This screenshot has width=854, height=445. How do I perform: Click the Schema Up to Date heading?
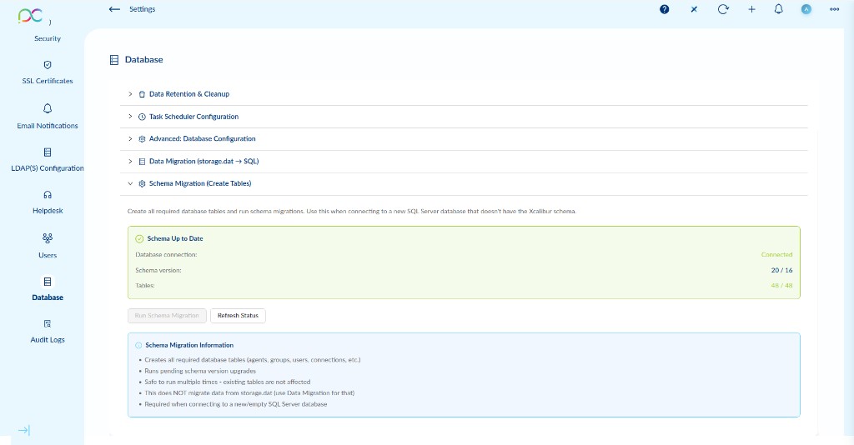tap(175, 238)
